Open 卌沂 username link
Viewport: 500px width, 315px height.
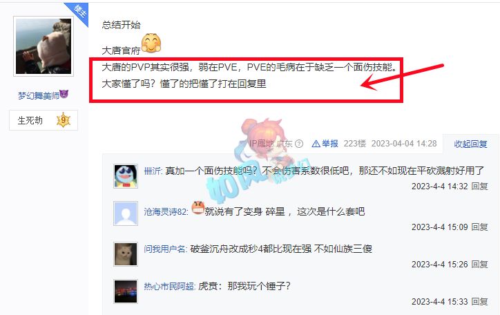(153, 171)
